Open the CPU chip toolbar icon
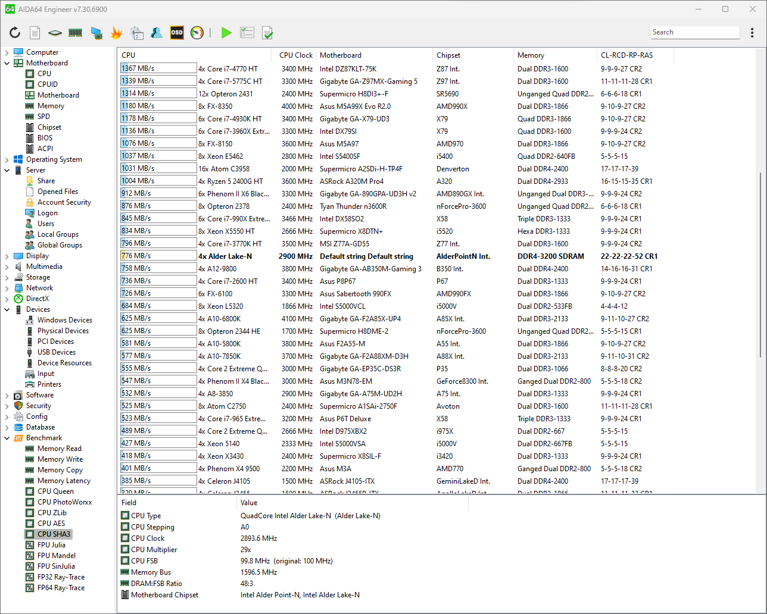This screenshot has width=767, height=614. click(x=55, y=33)
